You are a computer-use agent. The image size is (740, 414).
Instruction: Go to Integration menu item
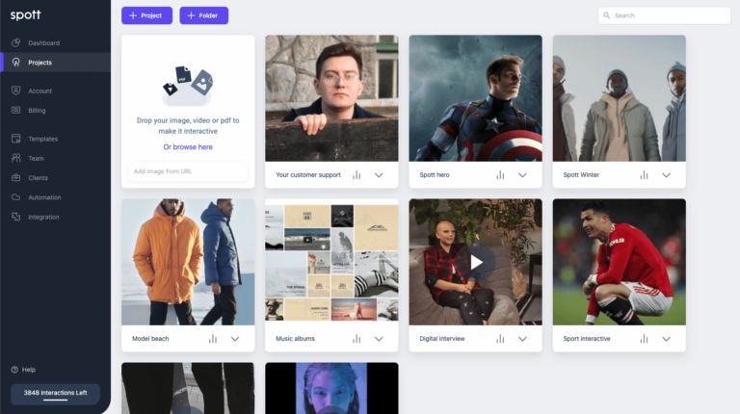pos(43,217)
